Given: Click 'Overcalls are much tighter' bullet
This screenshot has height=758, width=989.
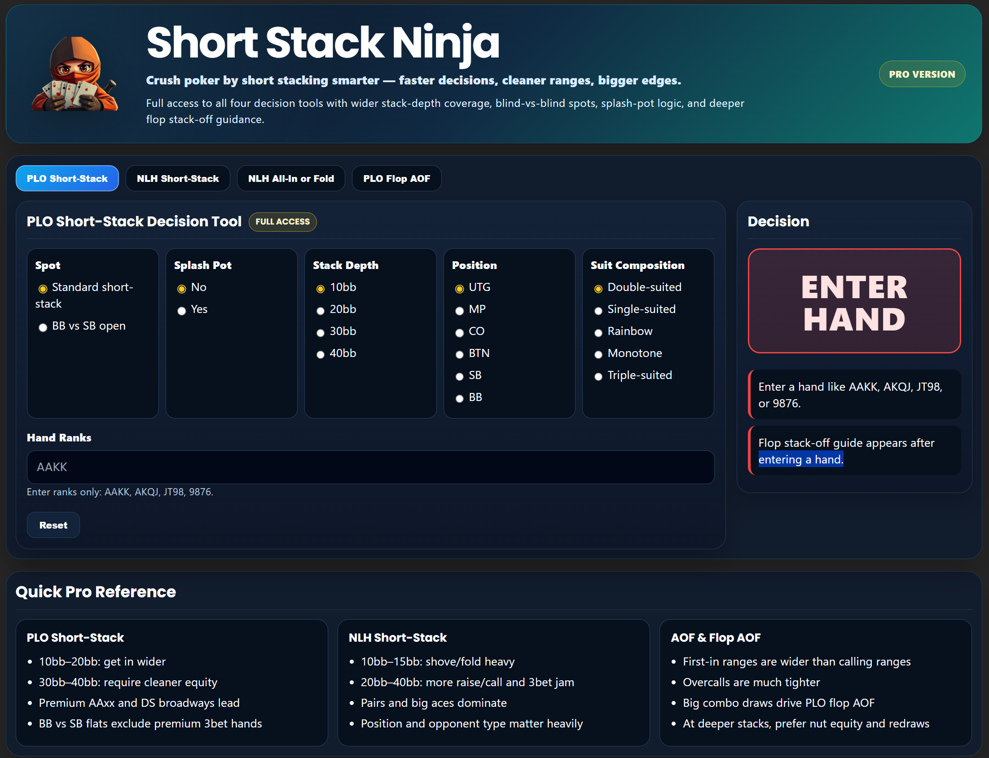Looking at the screenshot, I should pos(752,682).
